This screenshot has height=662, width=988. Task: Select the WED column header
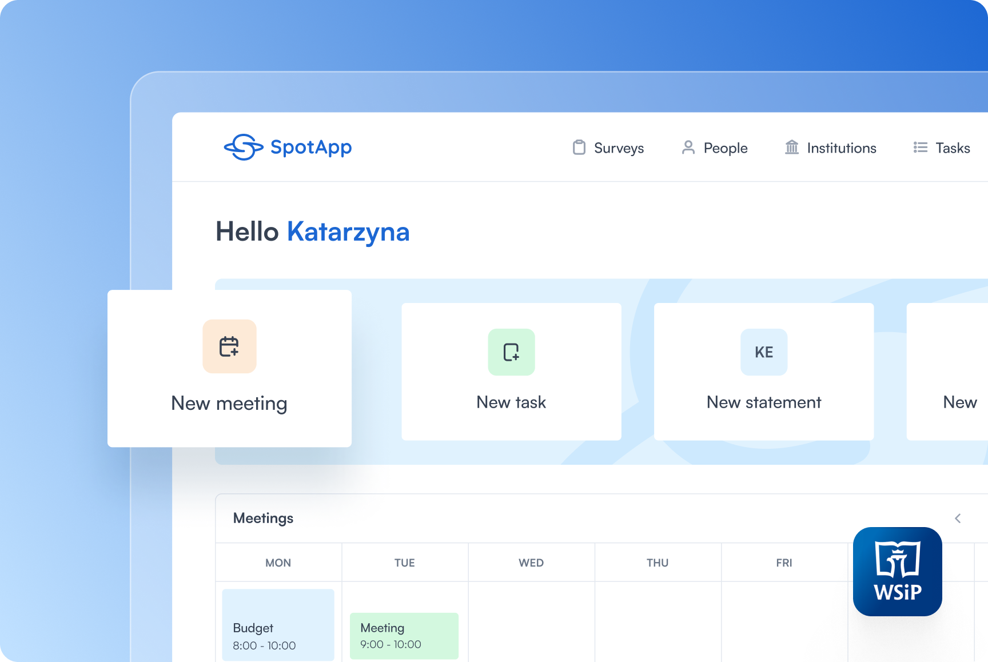[531, 563]
